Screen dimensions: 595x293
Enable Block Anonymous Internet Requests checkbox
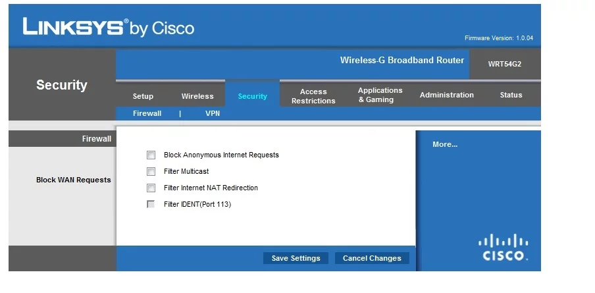tap(151, 155)
